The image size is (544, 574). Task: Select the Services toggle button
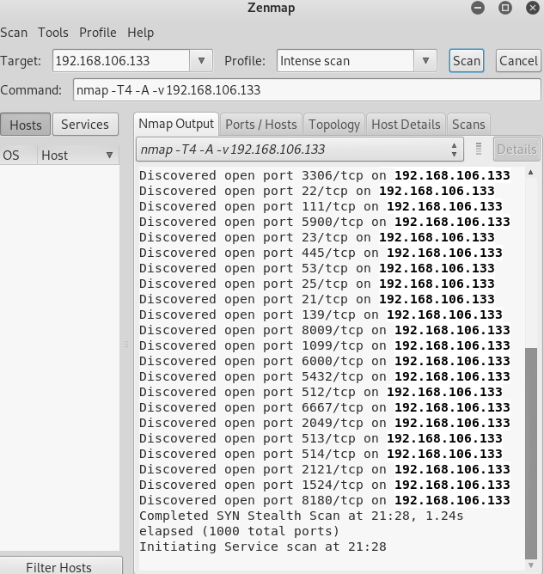coord(85,125)
